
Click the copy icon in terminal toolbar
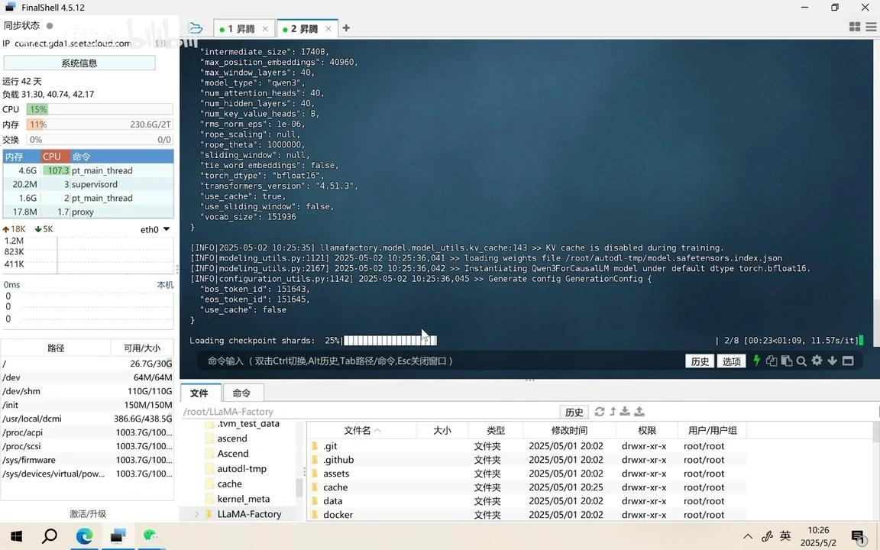click(x=772, y=361)
